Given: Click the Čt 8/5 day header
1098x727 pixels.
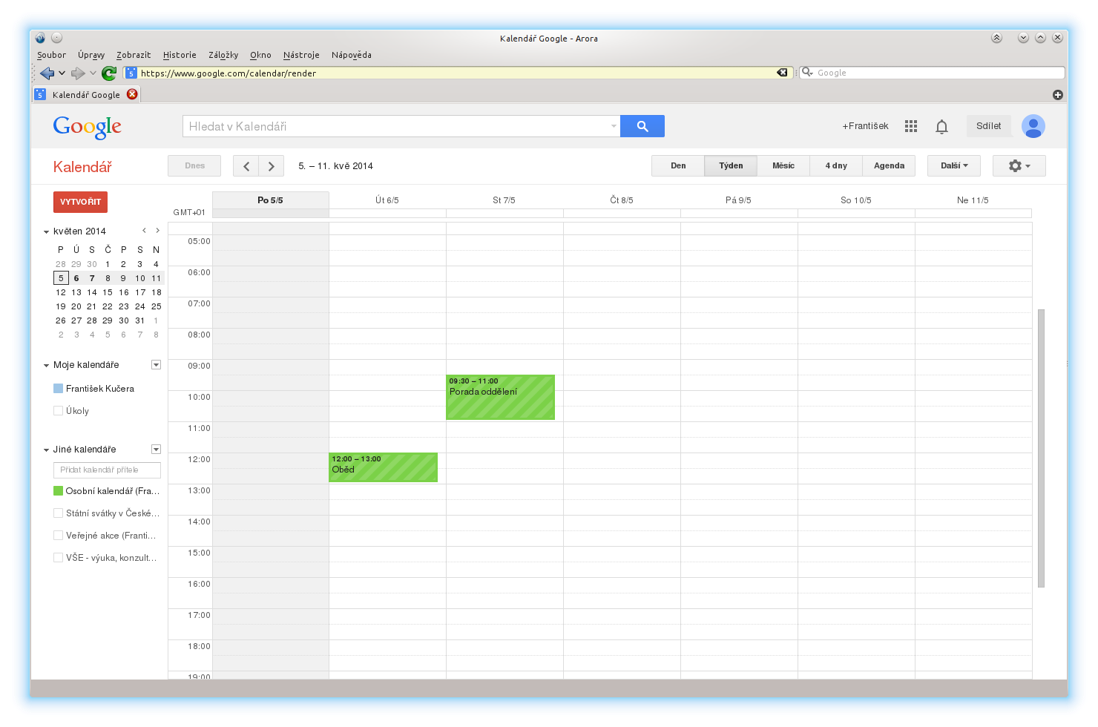Looking at the screenshot, I should click(622, 200).
